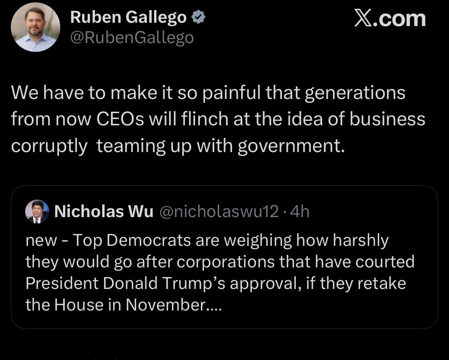Open the @RubenGallego handle link
This screenshot has height=360, width=449.
pyautogui.click(x=132, y=38)
